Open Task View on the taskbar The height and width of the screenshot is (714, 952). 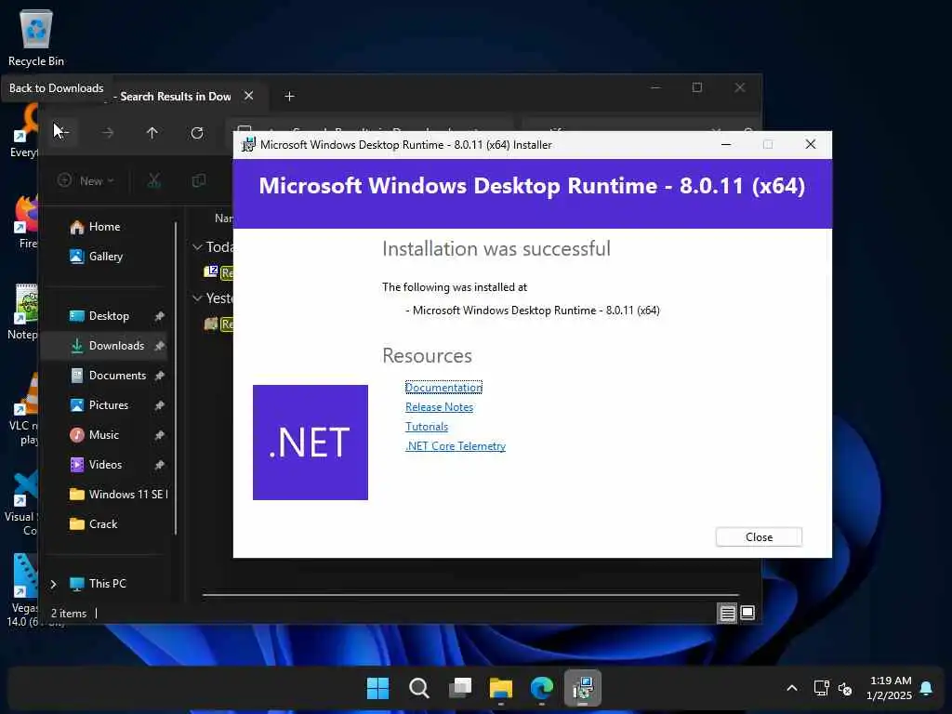[x=460, y=688]
